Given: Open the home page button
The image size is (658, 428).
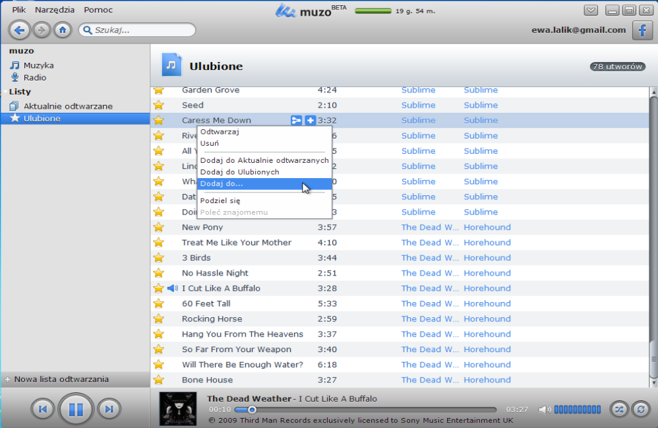Looking at the screenshot, I should [63, 30].
